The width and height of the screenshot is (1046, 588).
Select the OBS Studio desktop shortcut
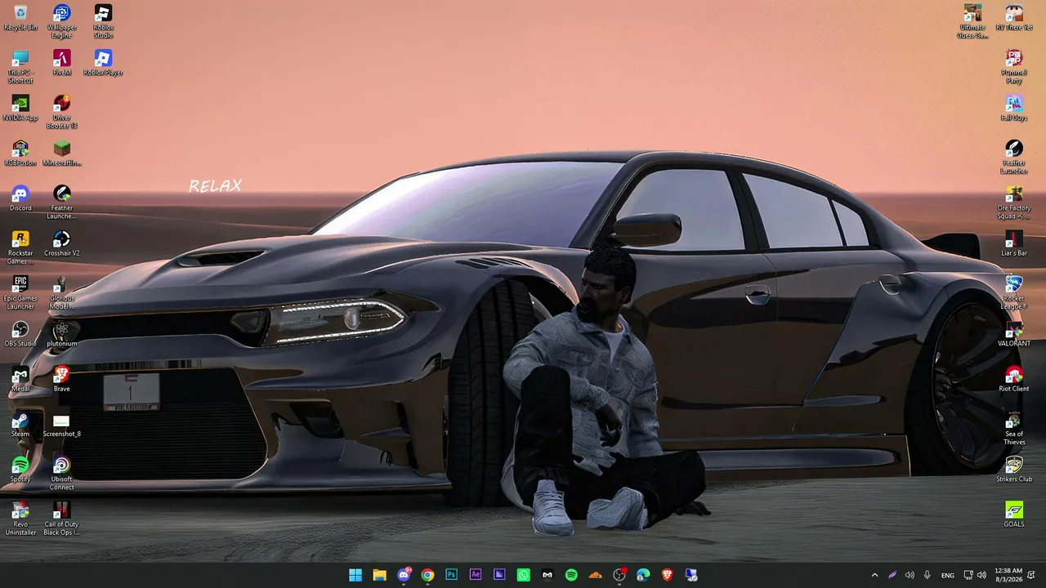coord(20,333)
